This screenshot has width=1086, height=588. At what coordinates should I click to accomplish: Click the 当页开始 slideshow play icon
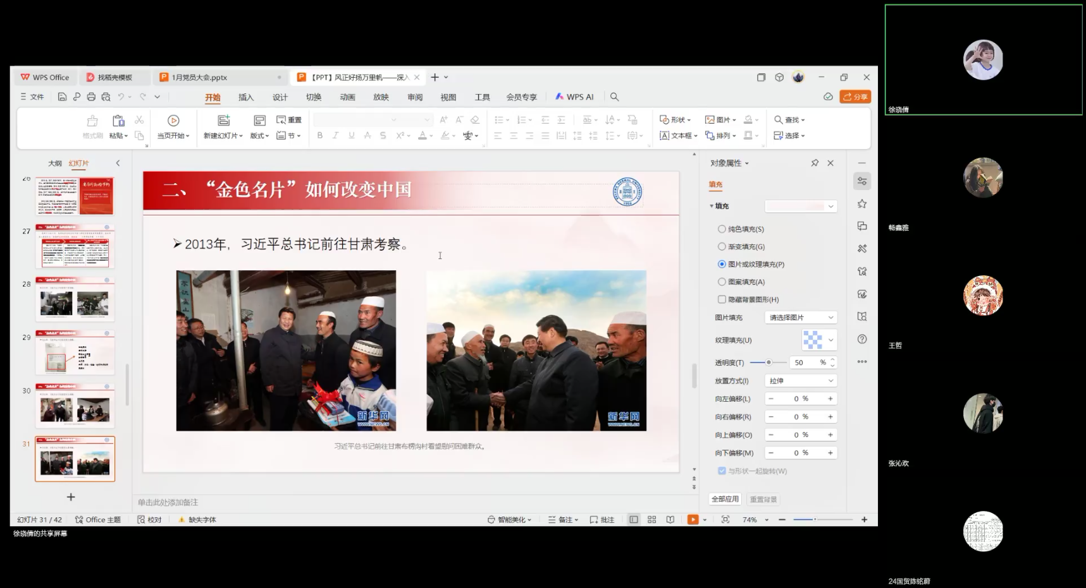tap(173, 121)
